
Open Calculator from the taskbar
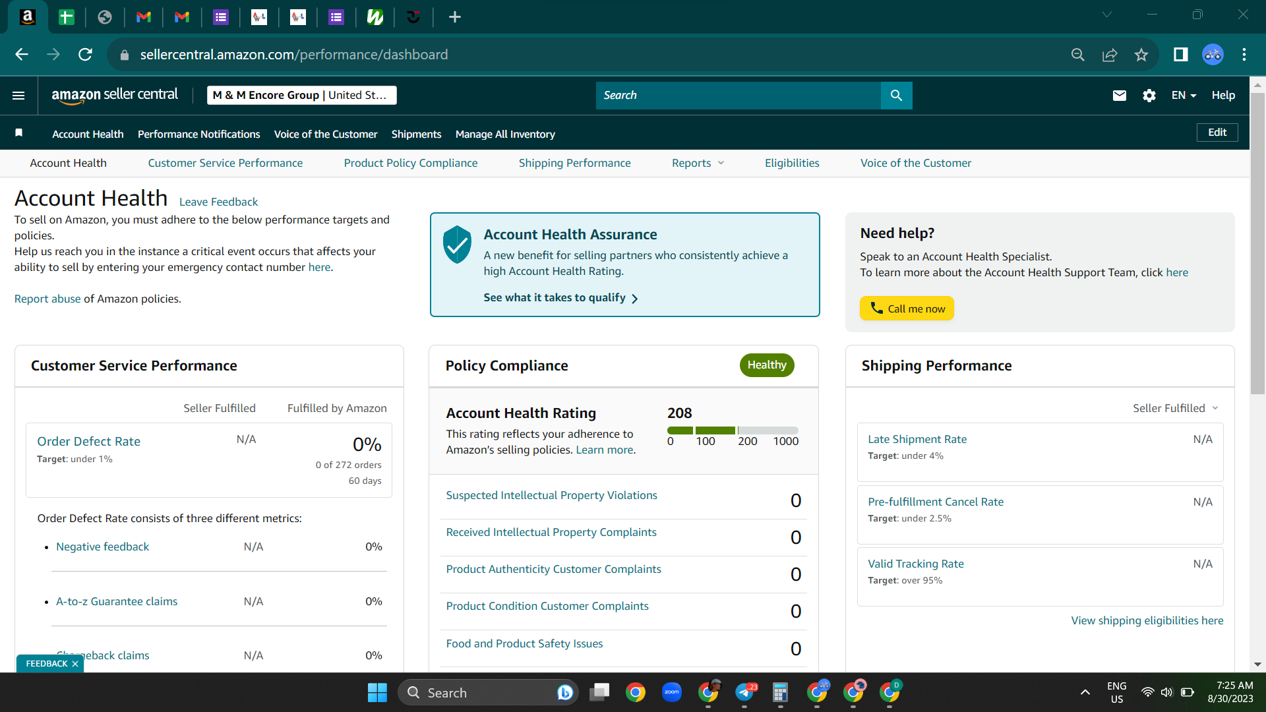tap(781, 692)
